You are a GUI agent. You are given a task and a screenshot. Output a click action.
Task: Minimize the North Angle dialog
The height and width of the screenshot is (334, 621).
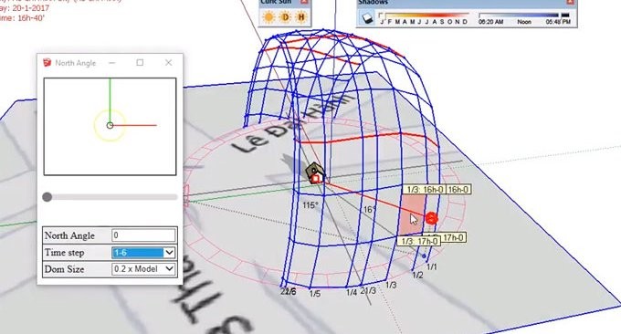pyautogui.click(x=112, y=63)
